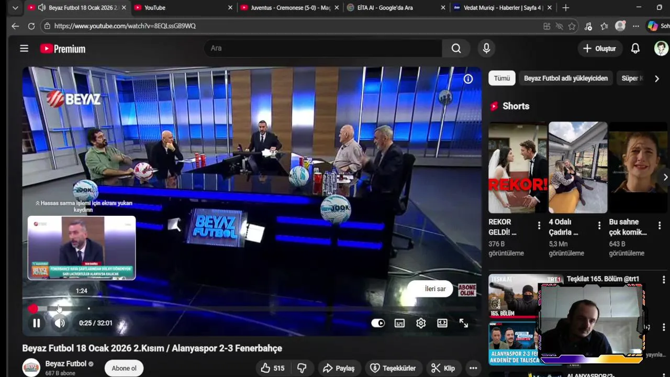This screenshot has height=377, width=670.
Task: Open the Beyaz Futbol channel avatar
Action: point(31,368)
